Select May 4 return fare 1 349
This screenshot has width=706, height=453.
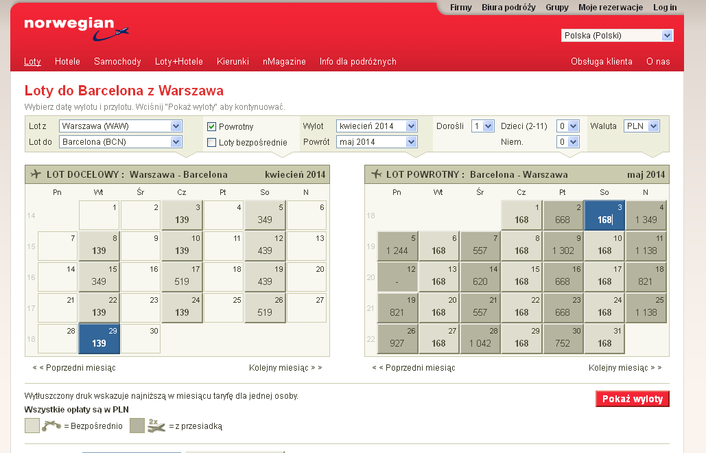[646, 216]
